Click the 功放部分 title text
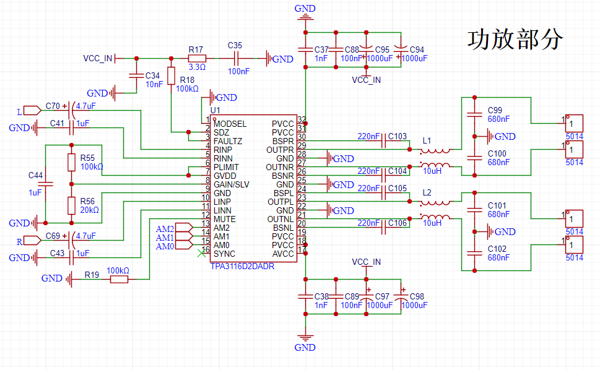600x370 pixels. [515, 39]
